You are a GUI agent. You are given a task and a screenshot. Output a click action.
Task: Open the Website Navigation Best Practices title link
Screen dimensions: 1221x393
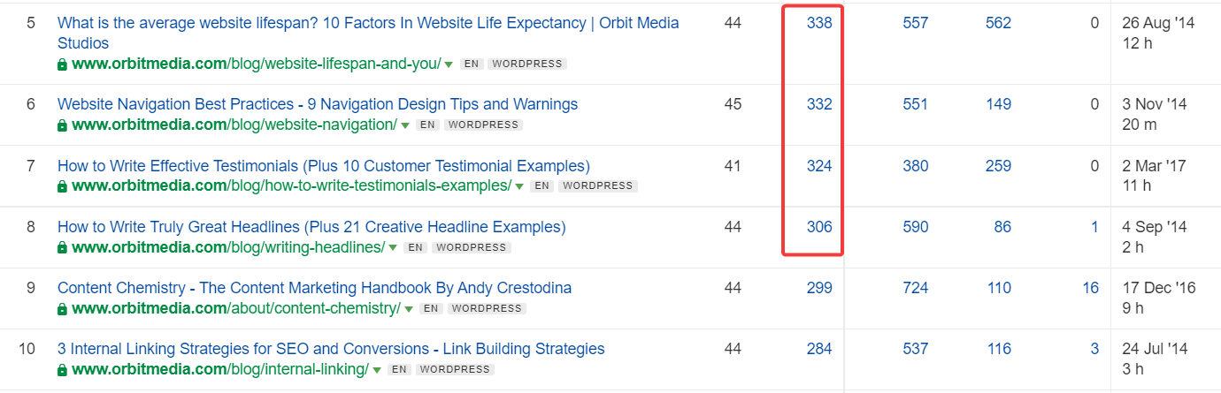click(x=318, y=104)
